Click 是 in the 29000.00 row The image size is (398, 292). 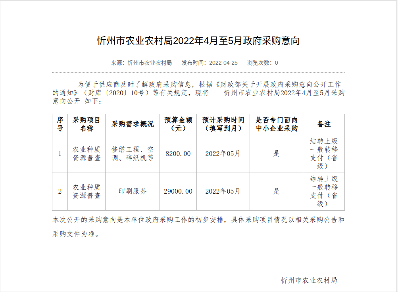(277, 191)
